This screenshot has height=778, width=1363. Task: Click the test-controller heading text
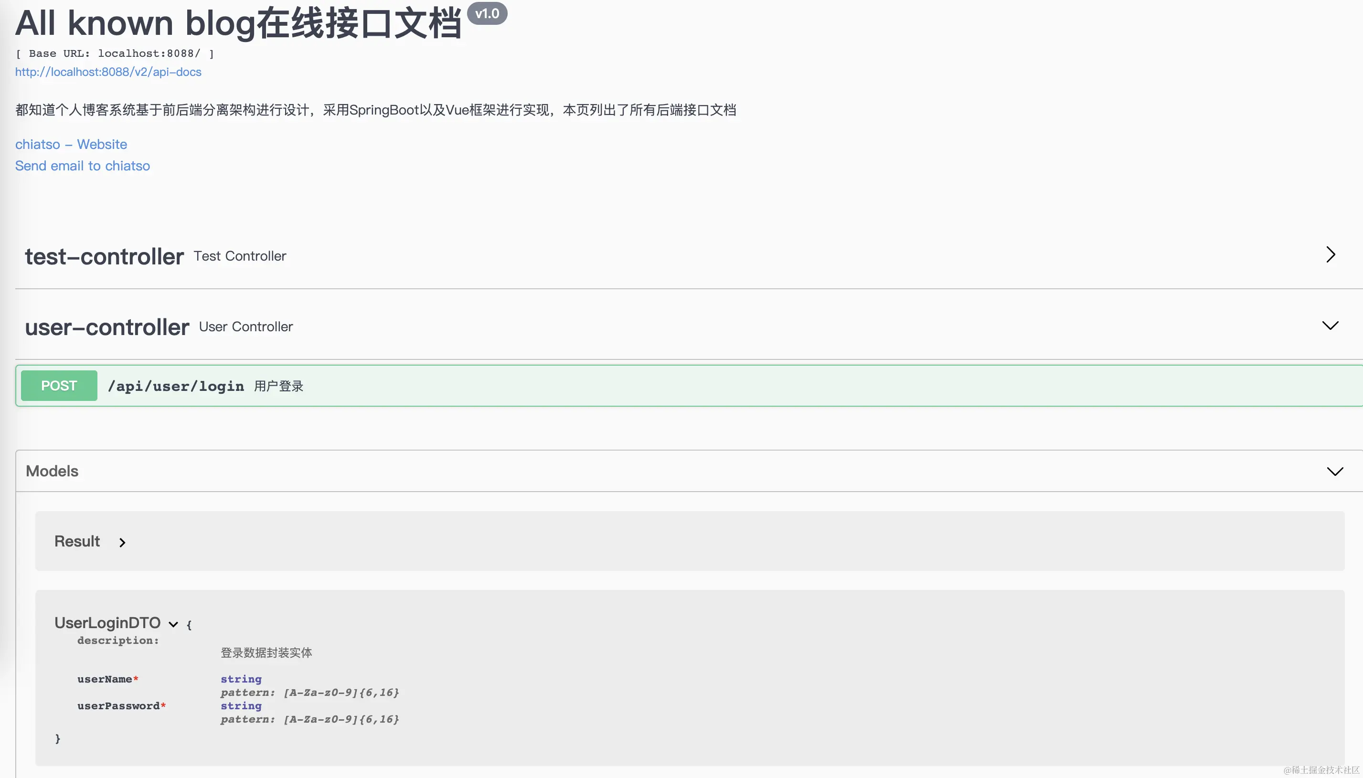pyautogui.click(x=104, y=256)
